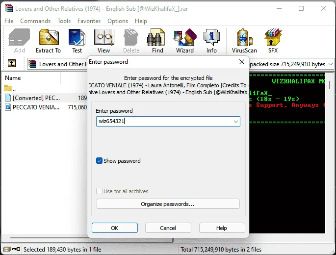Open the Options menu
Screen dimensions: 336x255
click(118, 21)
